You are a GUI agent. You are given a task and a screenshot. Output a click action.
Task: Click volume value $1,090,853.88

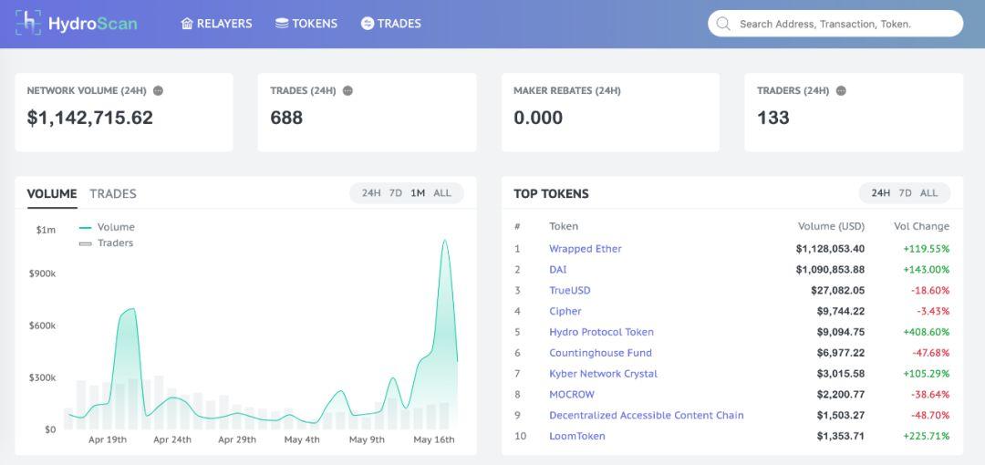click(x=830, y=270)
